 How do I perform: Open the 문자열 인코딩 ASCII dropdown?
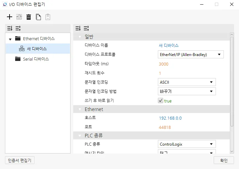pyautogui.click(x=187, y=82)
